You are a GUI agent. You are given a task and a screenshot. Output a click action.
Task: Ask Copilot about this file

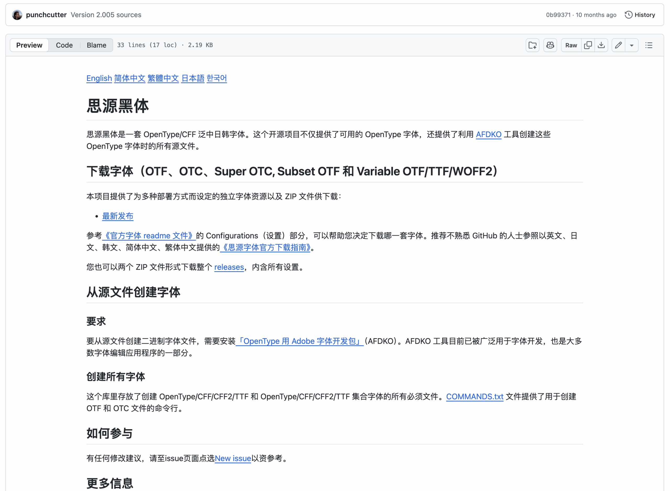tap(550, 45)
